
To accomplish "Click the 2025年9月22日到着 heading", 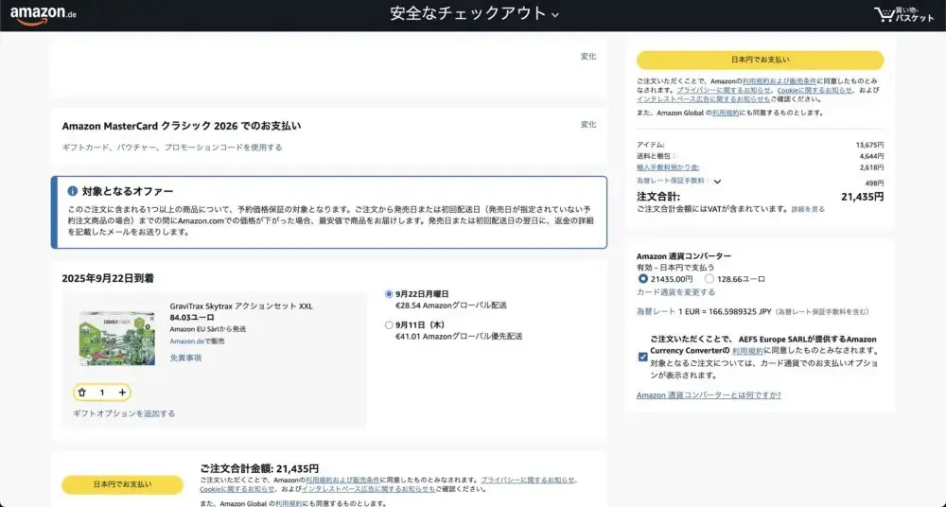I will (108, 278).
